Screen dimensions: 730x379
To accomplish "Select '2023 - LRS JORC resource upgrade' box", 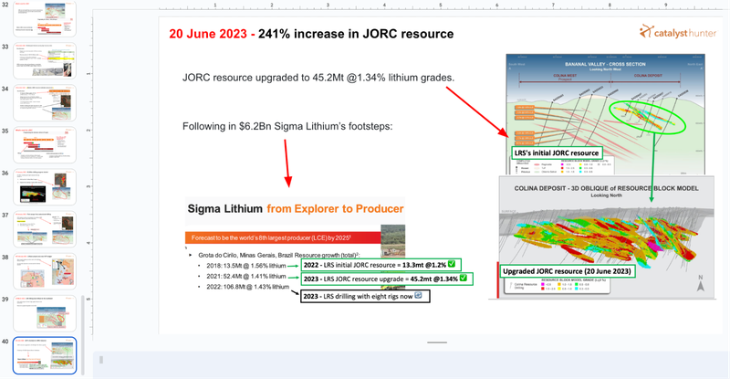I will point(386,279).
